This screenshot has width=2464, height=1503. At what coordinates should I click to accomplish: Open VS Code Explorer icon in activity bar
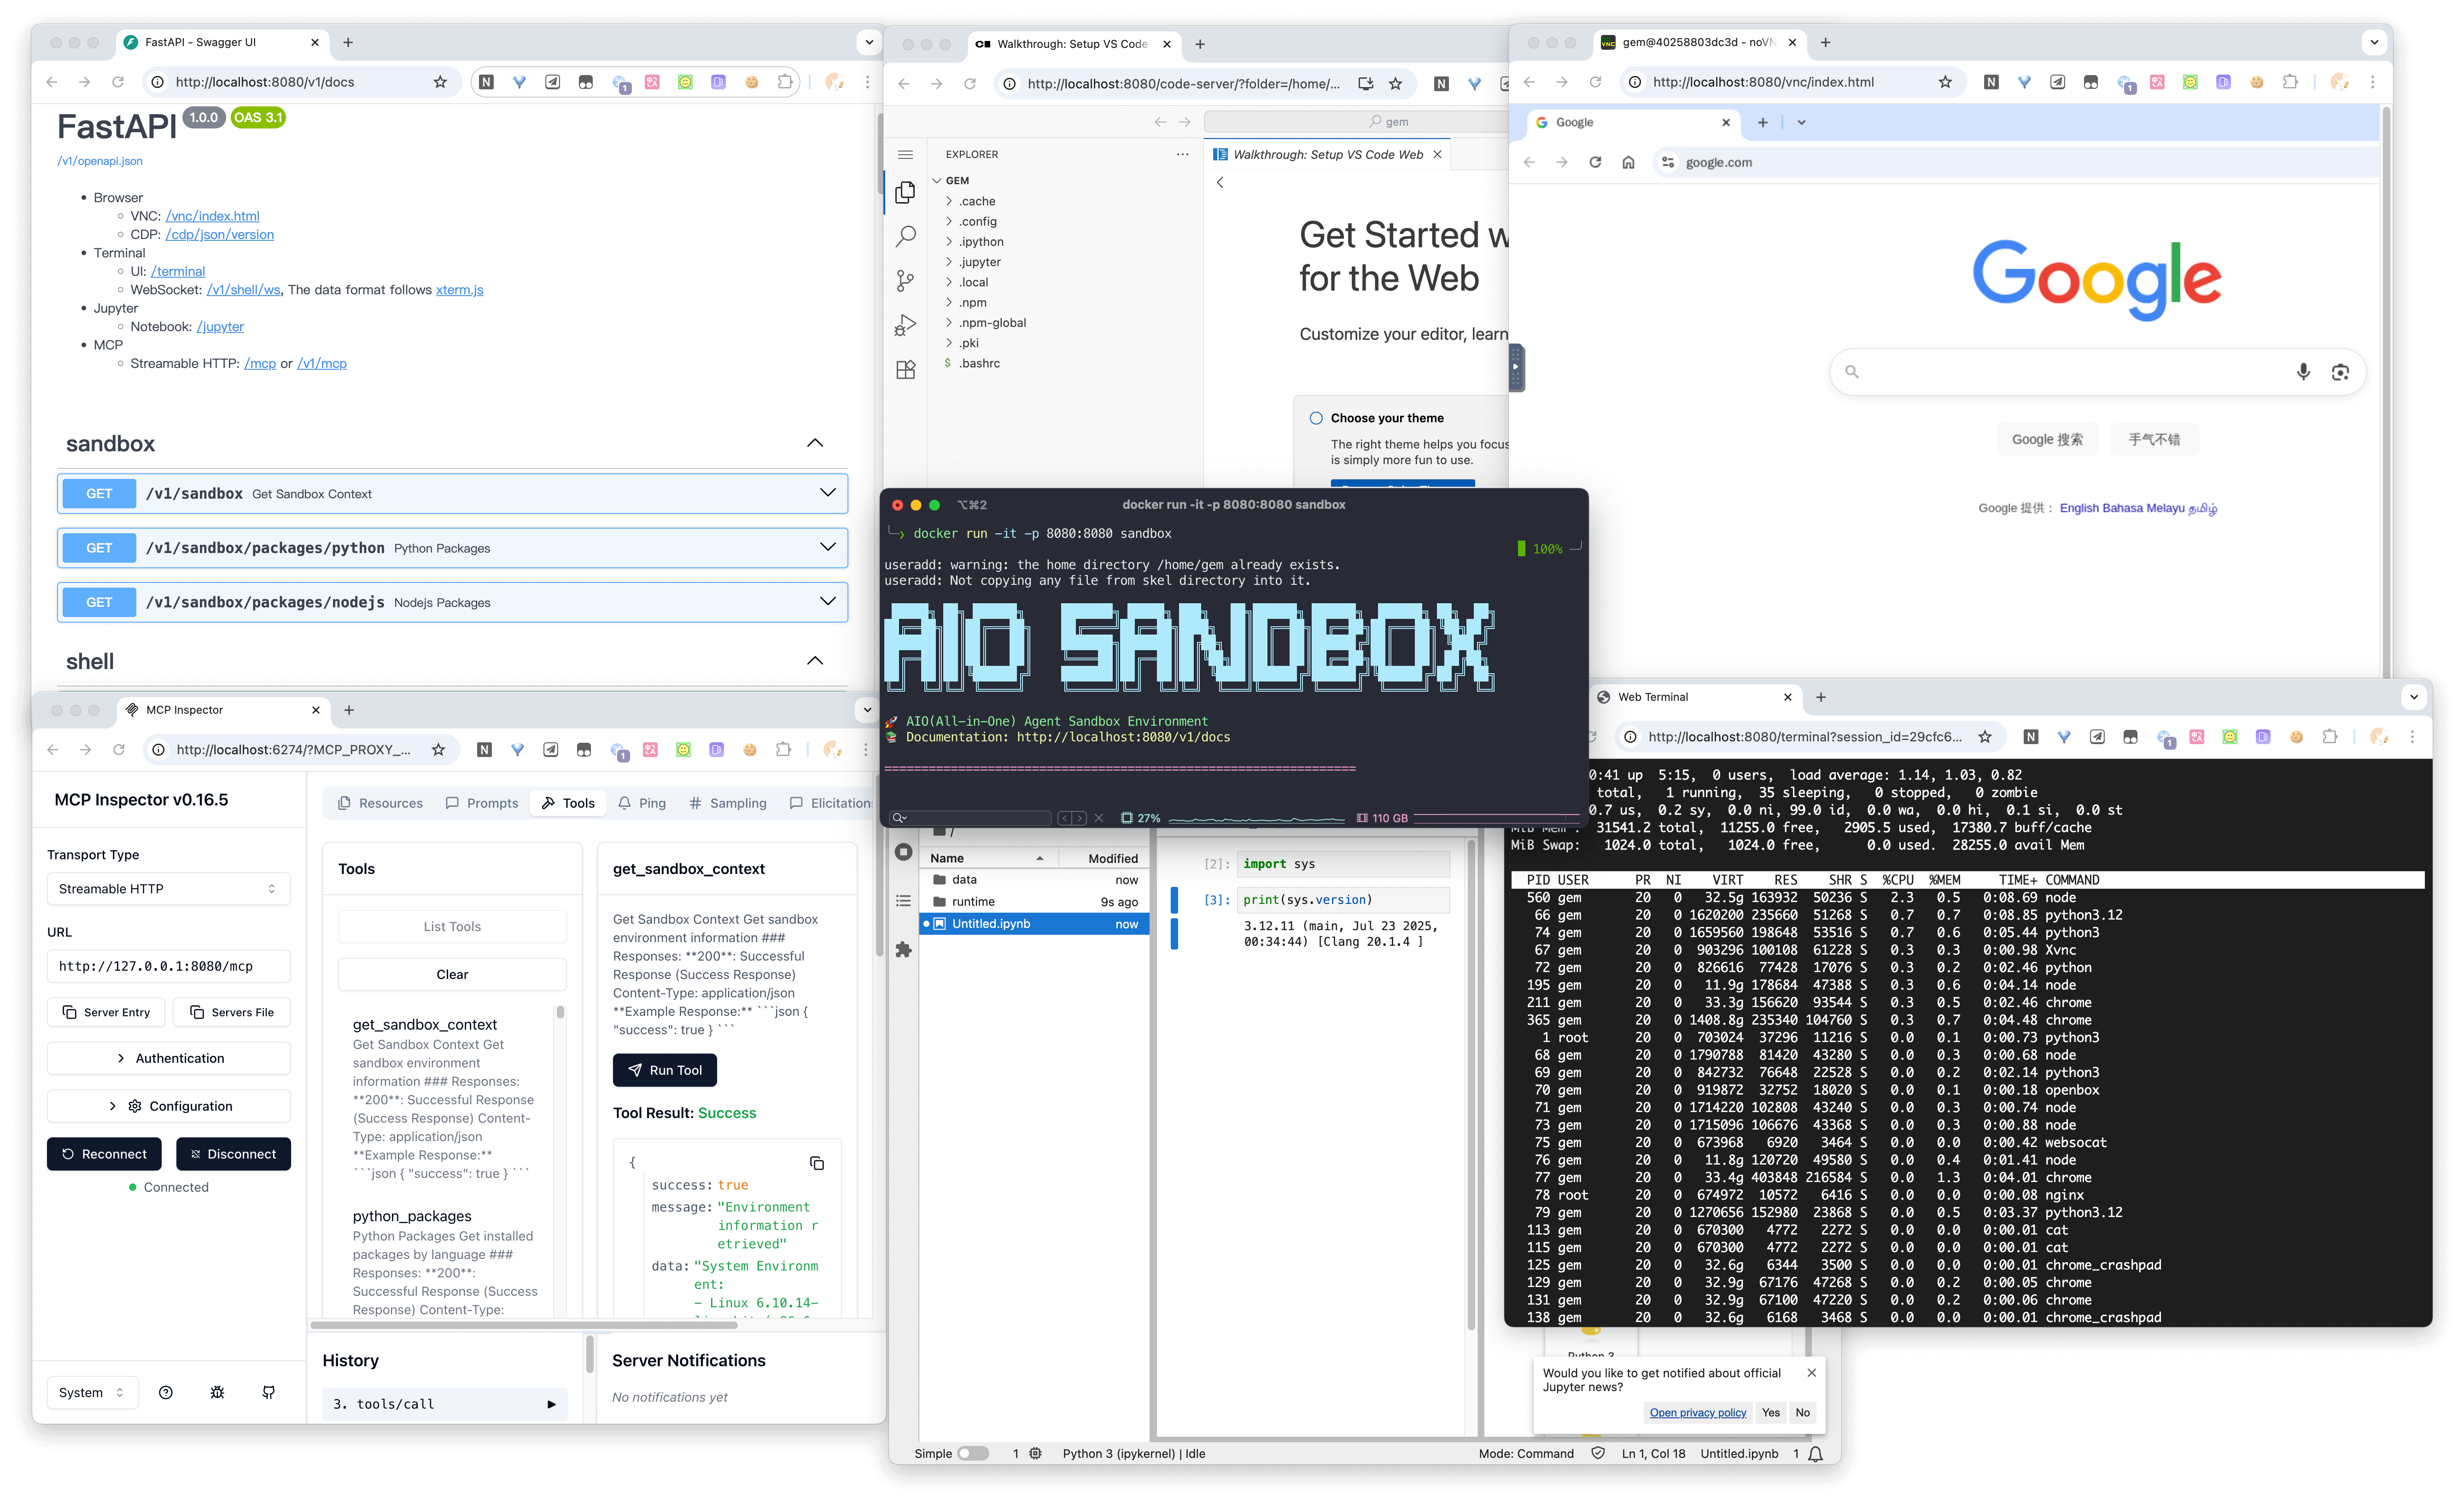tap(905, 192)
